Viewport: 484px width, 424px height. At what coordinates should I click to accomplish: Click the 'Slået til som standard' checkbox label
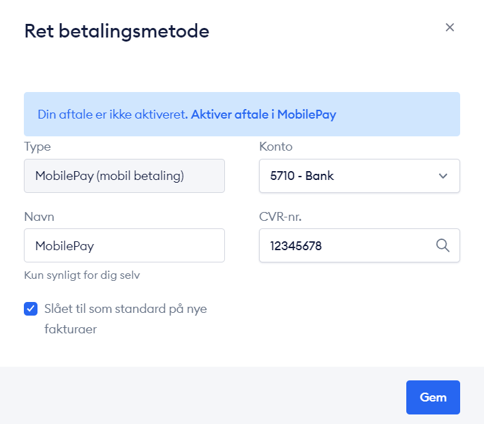pyautogui.click(x=125, y=319)
